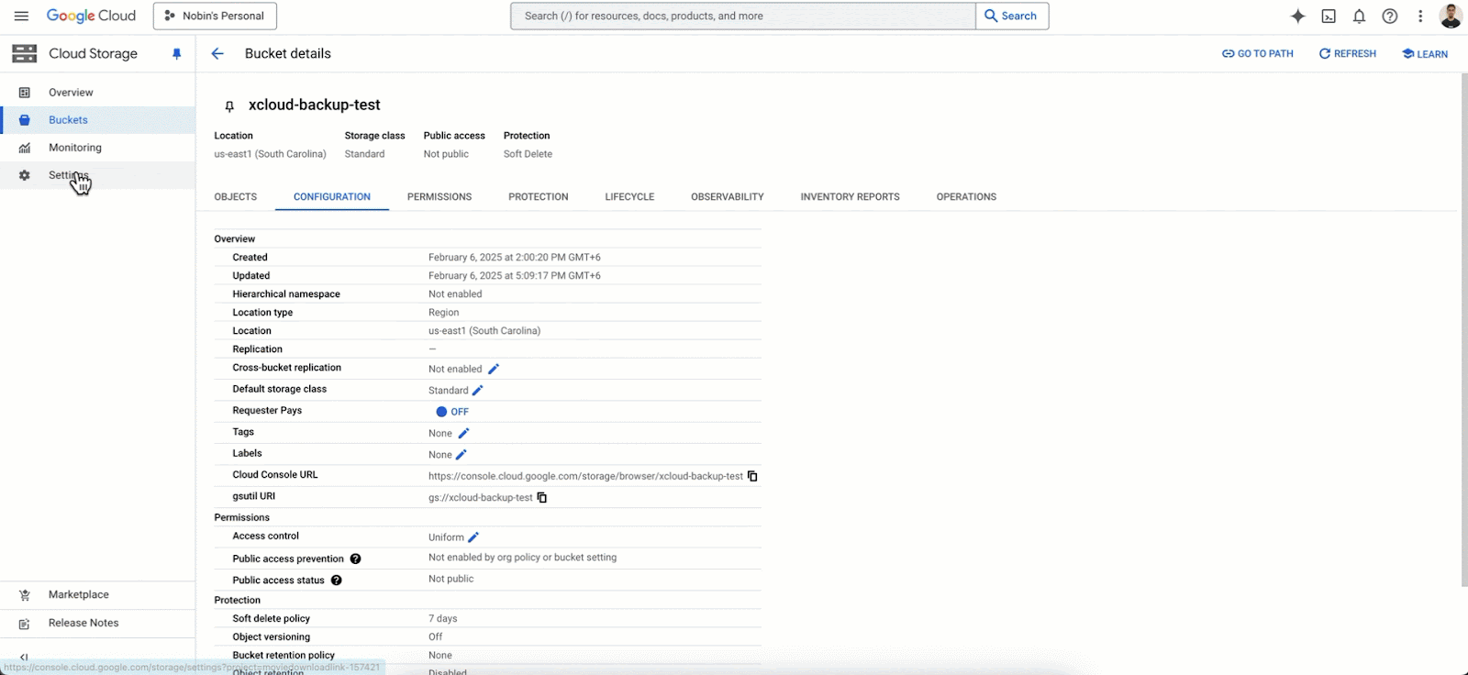
Task: Click the LEARN button
Action: [1425, 53]
